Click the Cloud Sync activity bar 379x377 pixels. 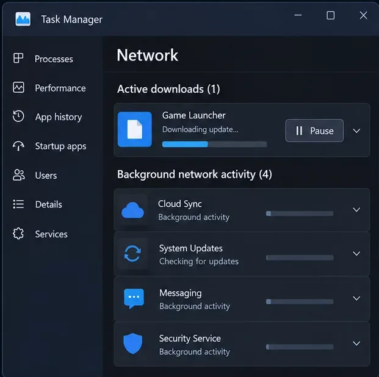pos(300,214)
